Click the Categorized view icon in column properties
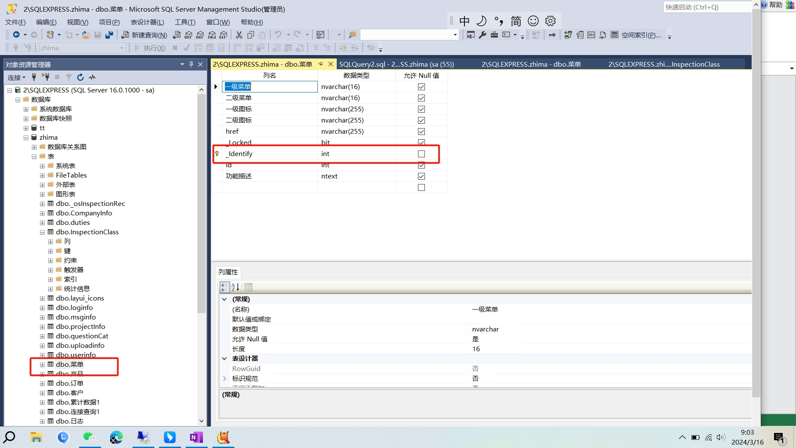Image resolution: width=796 pixels, height=448 pixels. tap(224, 287)
